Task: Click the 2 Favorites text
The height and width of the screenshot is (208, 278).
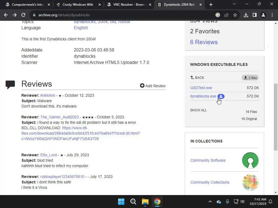Action: (205, 31)
